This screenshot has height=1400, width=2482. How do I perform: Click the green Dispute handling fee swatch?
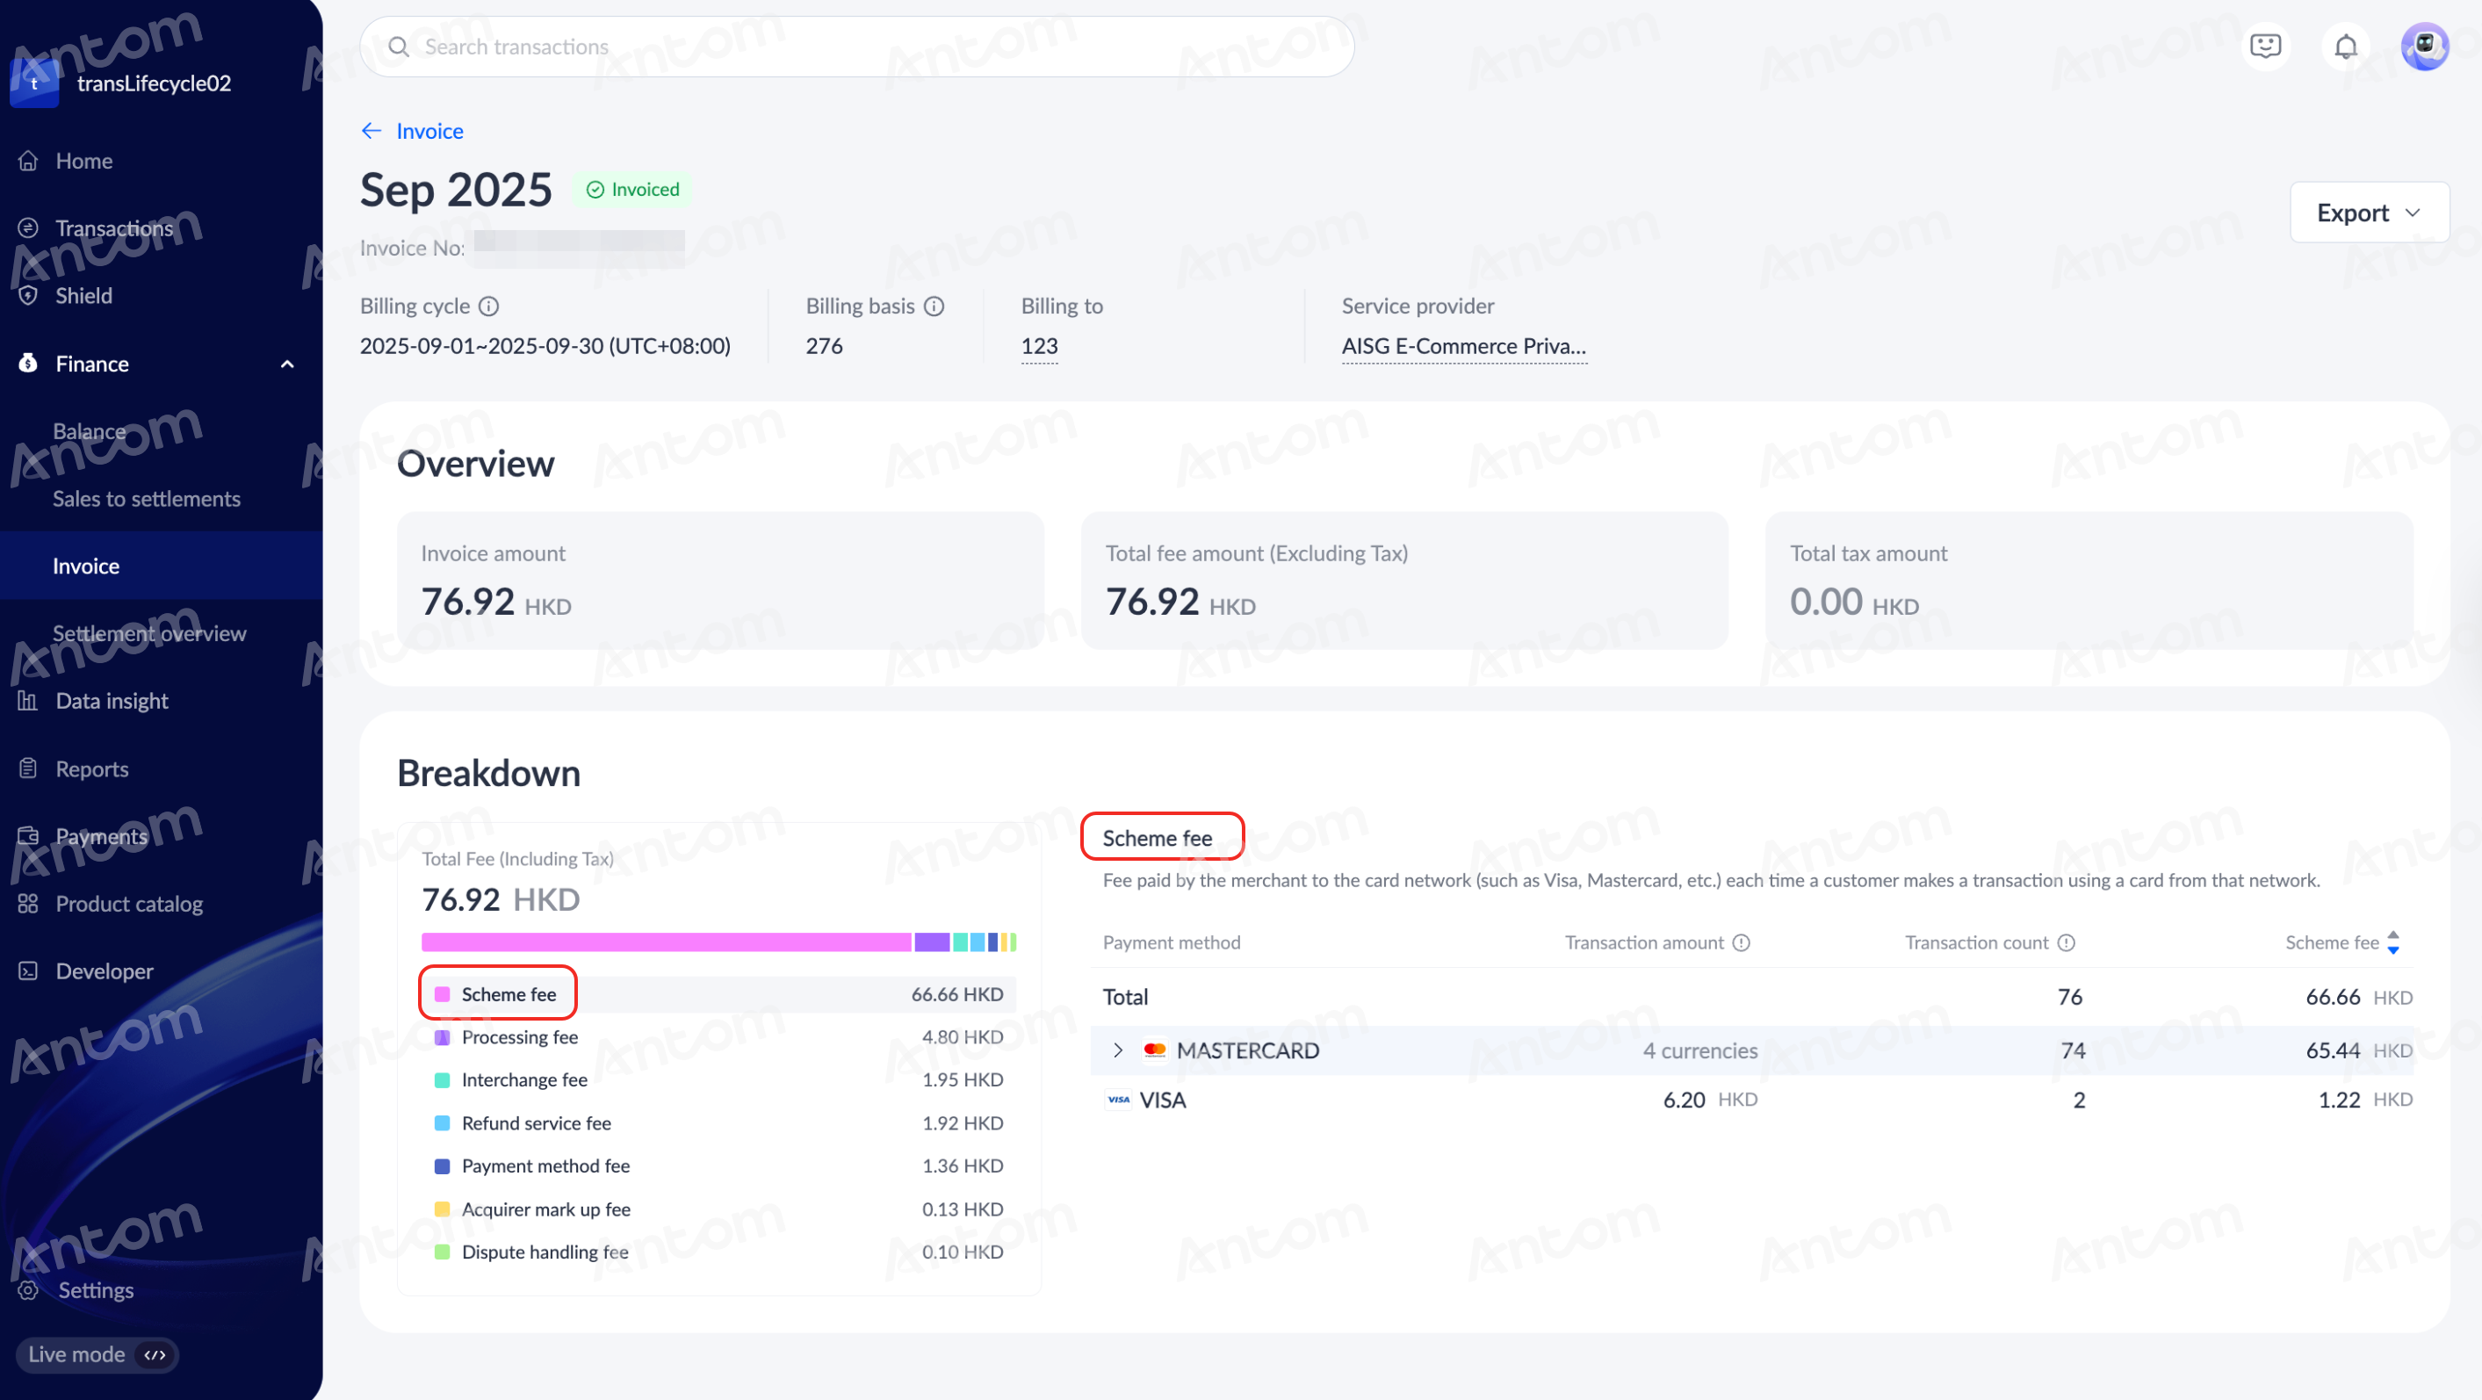click(x=443, y=1252)
